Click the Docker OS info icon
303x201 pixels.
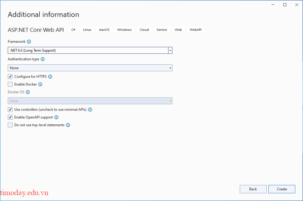tap(28, 92)
